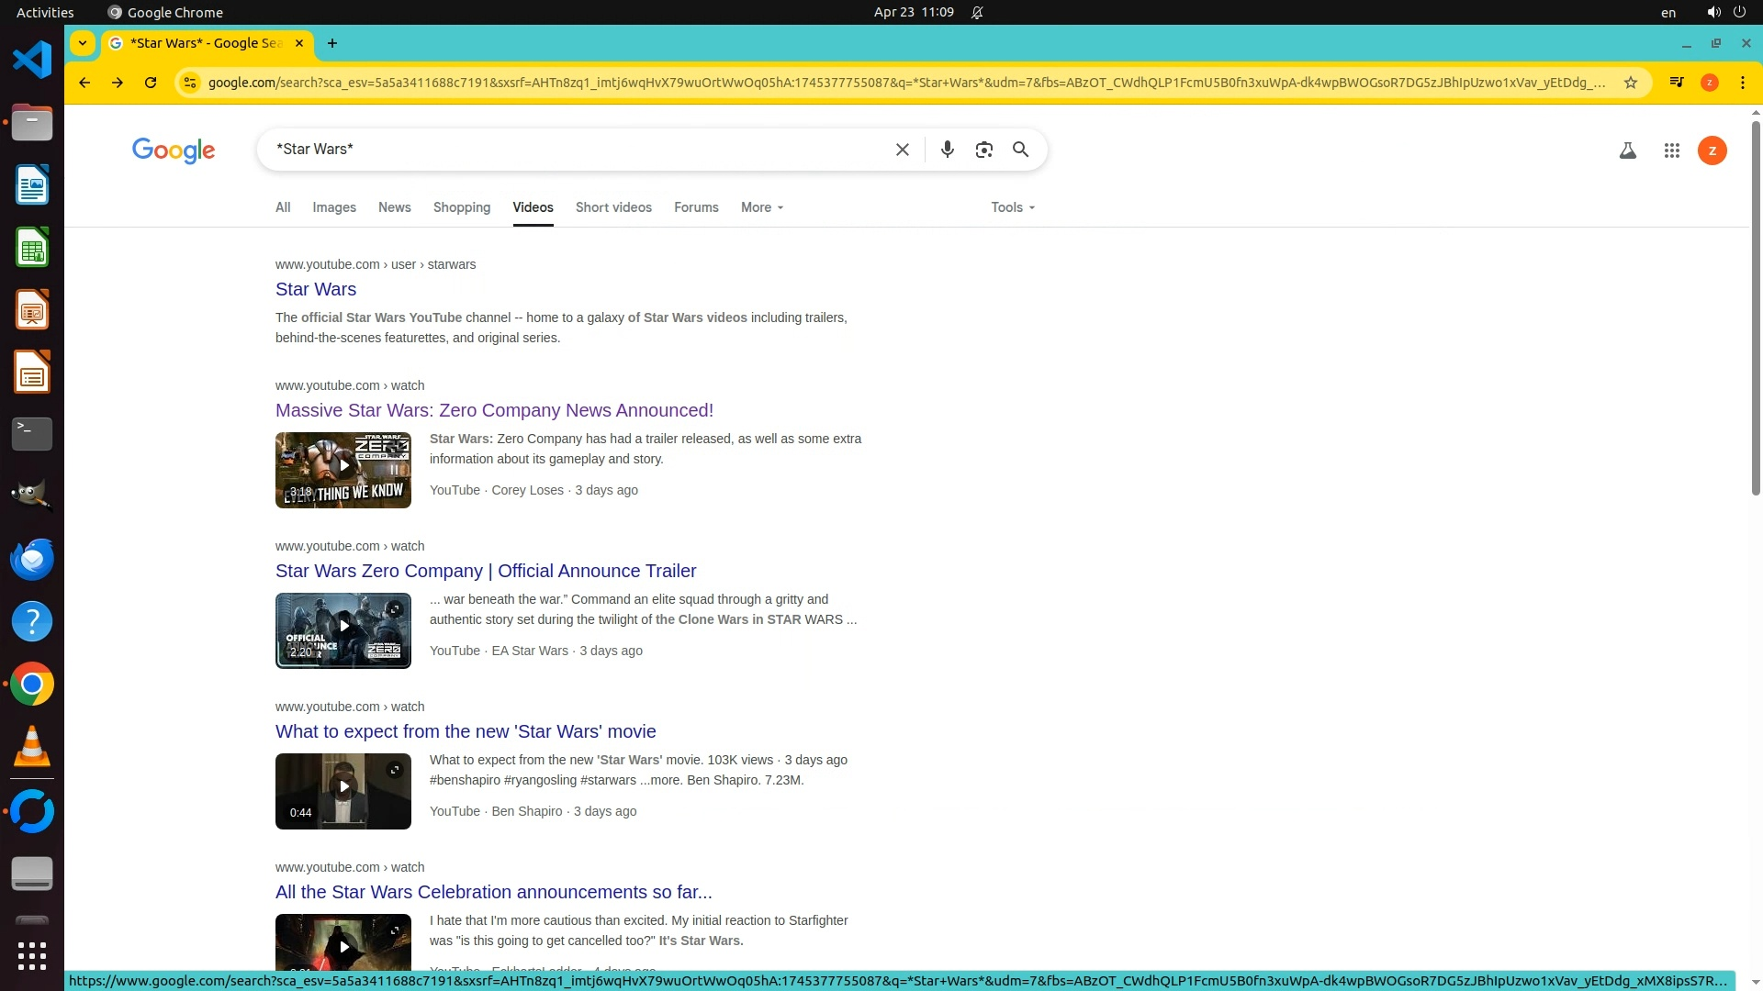Open the tab search dropdown arrow
This screenshot has width=1763, height=991.
click(83, 43)
